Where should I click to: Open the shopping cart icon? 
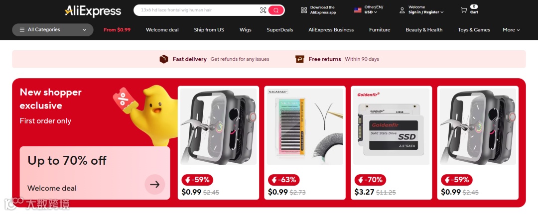point(464,10)
